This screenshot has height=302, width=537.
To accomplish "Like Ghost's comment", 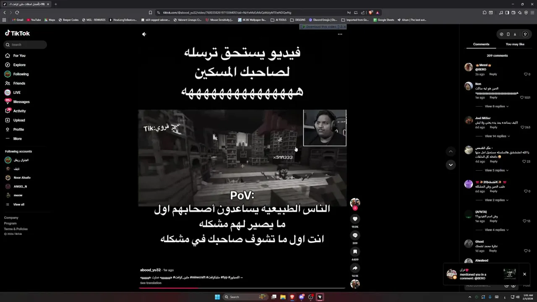I will tap(526, 251).
